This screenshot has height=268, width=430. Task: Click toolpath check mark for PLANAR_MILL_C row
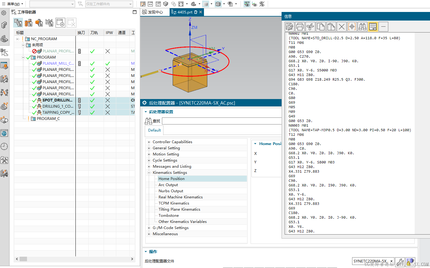point(92,63)
